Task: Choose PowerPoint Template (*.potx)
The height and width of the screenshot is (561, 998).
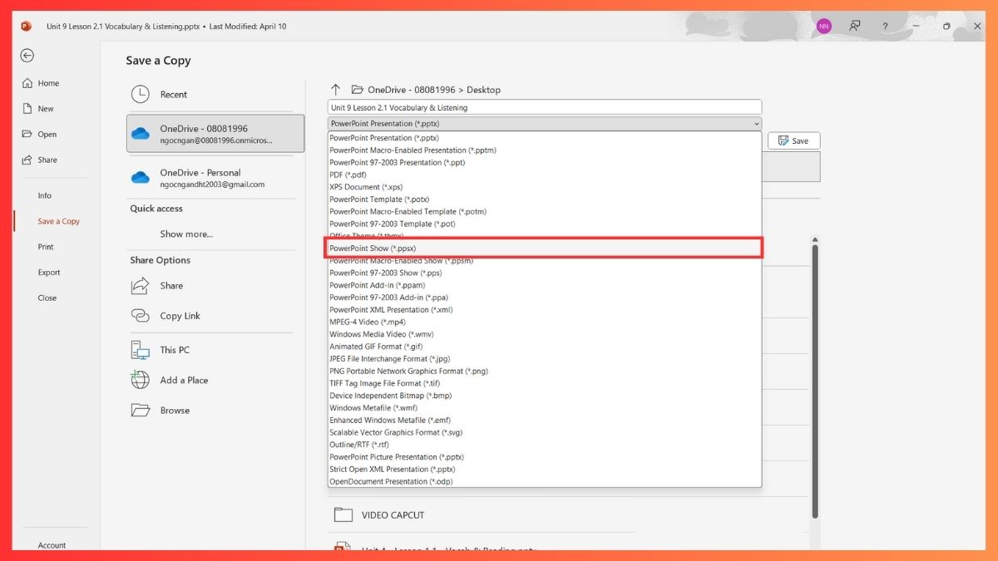Action: coord(545,199)
